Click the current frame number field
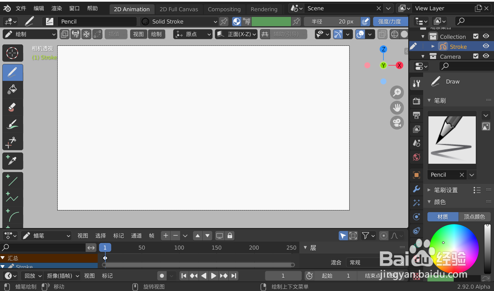The height and width of the screenshot is (291, 494). [283, 275]
